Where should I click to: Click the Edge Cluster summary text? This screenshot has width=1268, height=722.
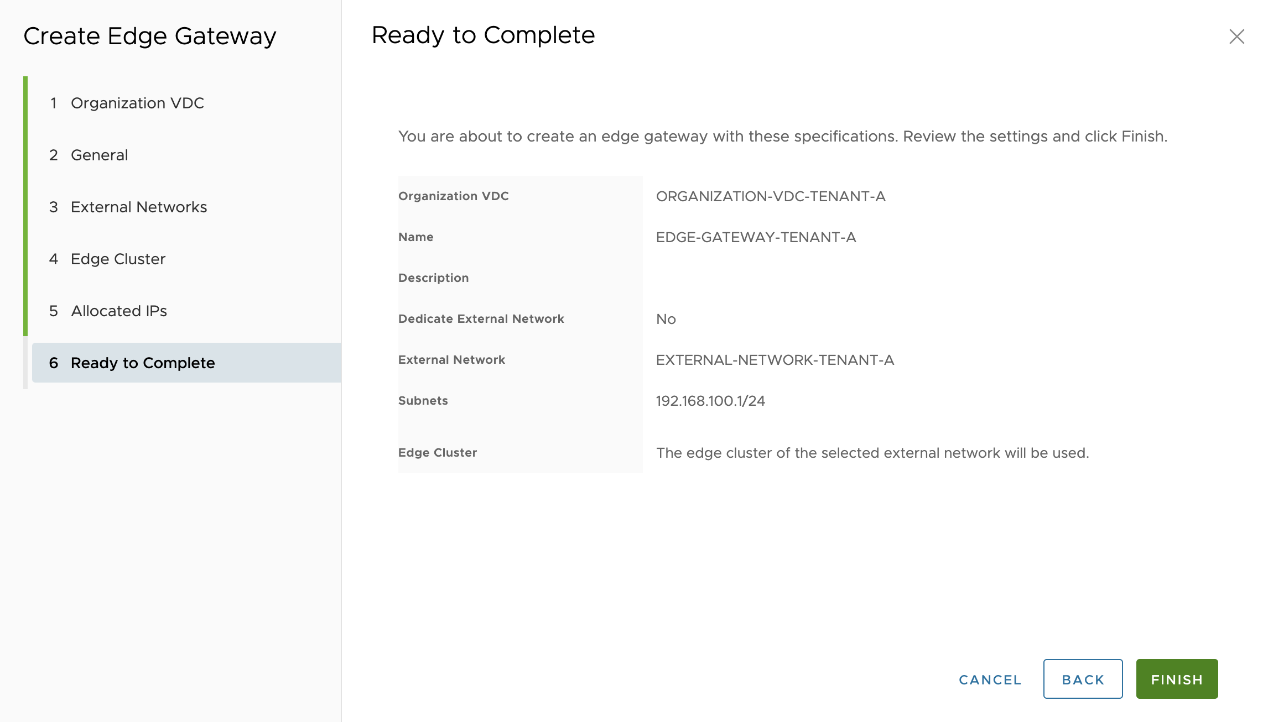coord(872,453)
